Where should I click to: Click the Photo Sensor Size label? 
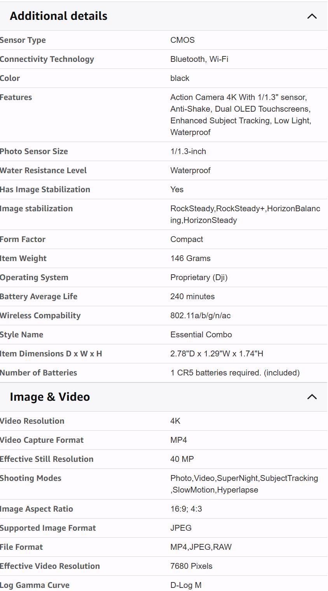click(x=34, y=151)
